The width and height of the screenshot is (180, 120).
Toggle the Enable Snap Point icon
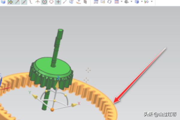pyautogui.click(x=10, y=2)
